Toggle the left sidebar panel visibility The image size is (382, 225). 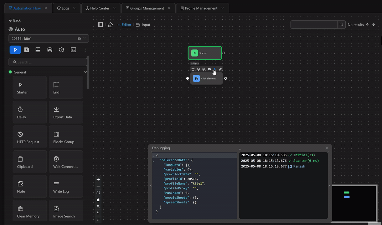100,25
